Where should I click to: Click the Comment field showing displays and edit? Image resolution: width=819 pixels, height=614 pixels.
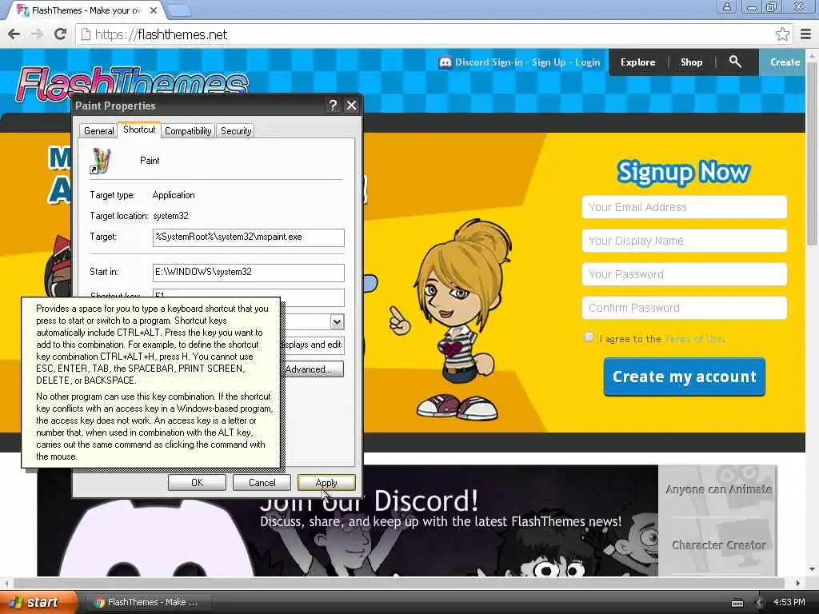(313, 345)
